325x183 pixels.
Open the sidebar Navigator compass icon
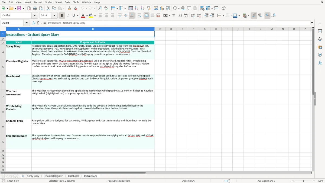(x=320, y=55)
